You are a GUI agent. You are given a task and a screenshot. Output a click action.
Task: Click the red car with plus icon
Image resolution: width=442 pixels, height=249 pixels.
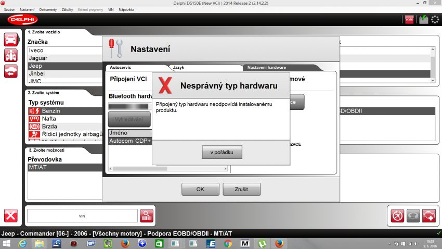(x=429, y=216)
